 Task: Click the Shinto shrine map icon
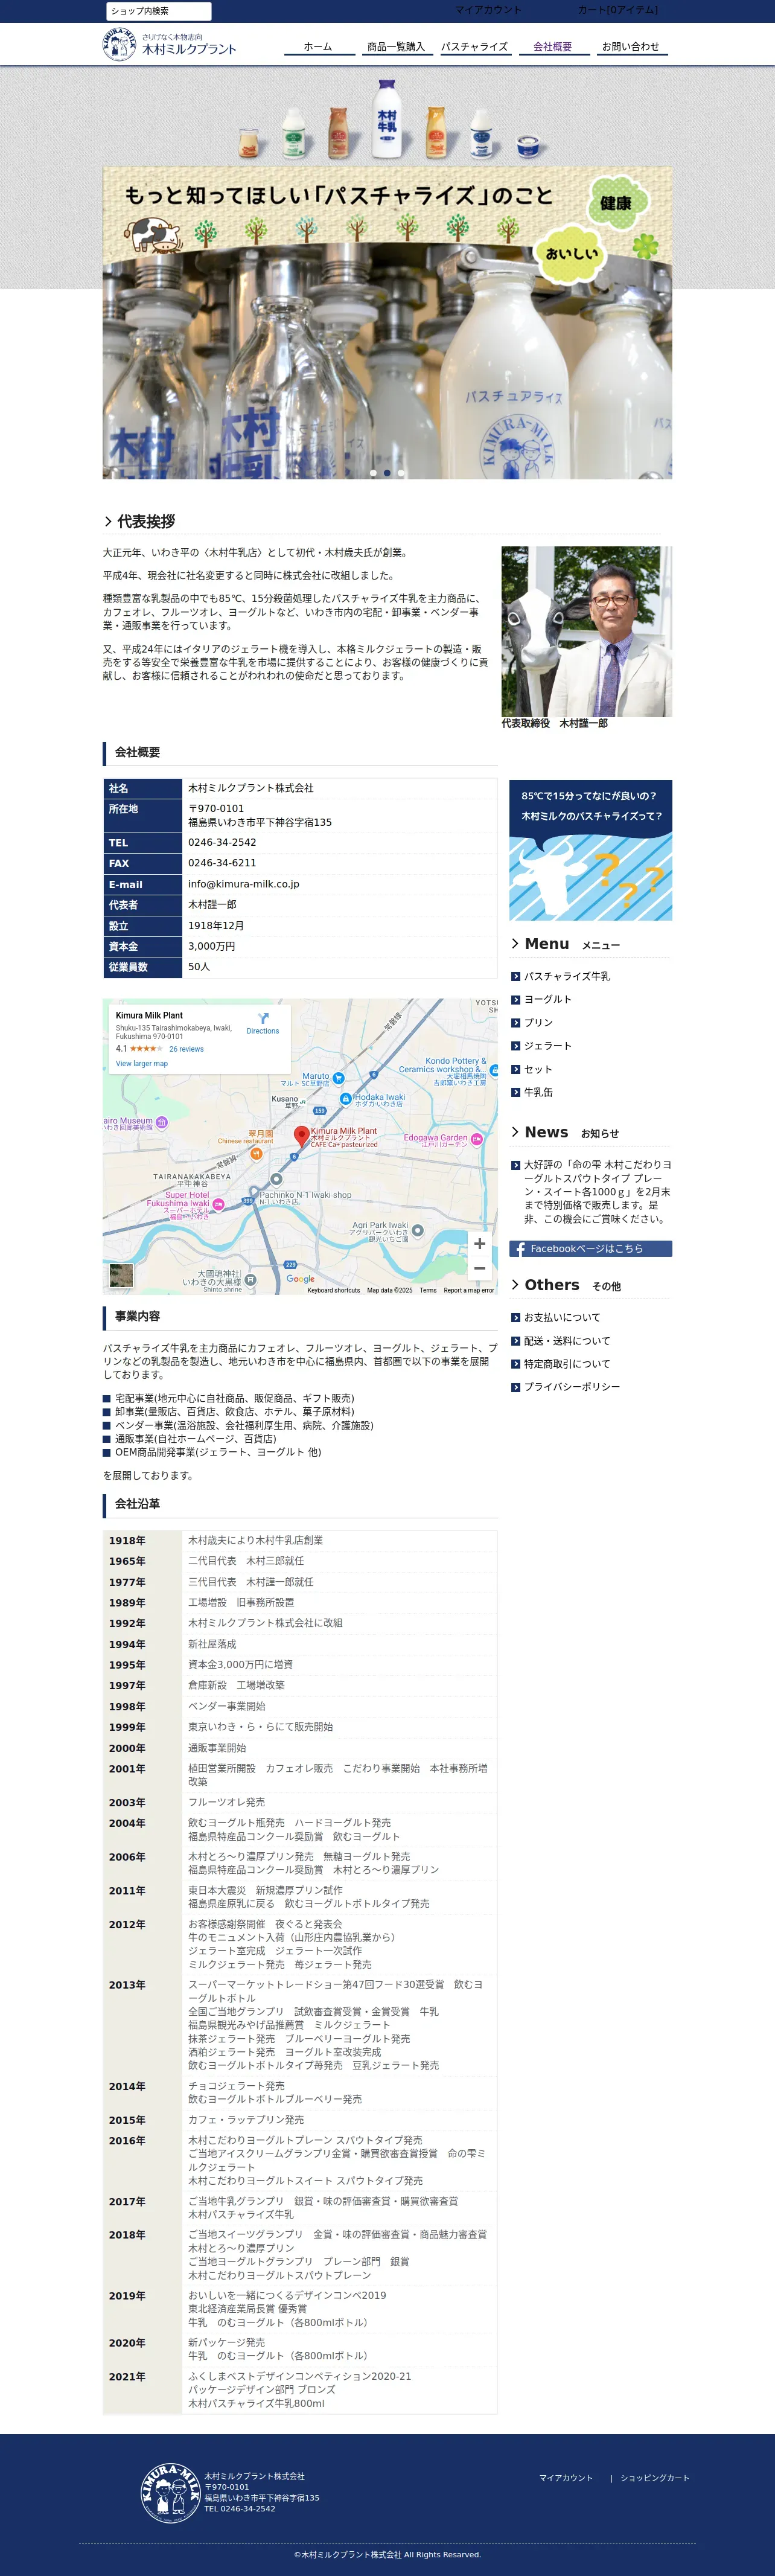250,1279
